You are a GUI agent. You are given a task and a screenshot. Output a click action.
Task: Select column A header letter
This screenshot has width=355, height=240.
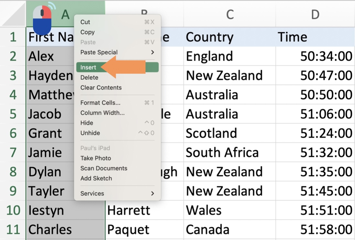pos(65,15)
